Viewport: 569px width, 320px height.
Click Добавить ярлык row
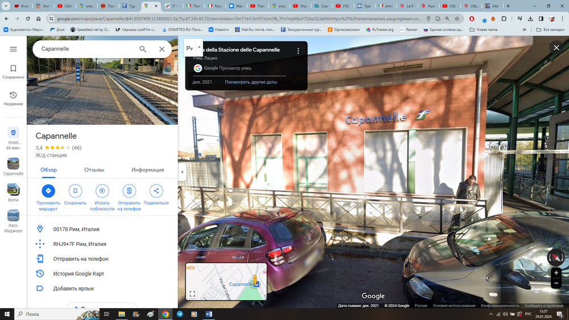[x=102, y=289]
